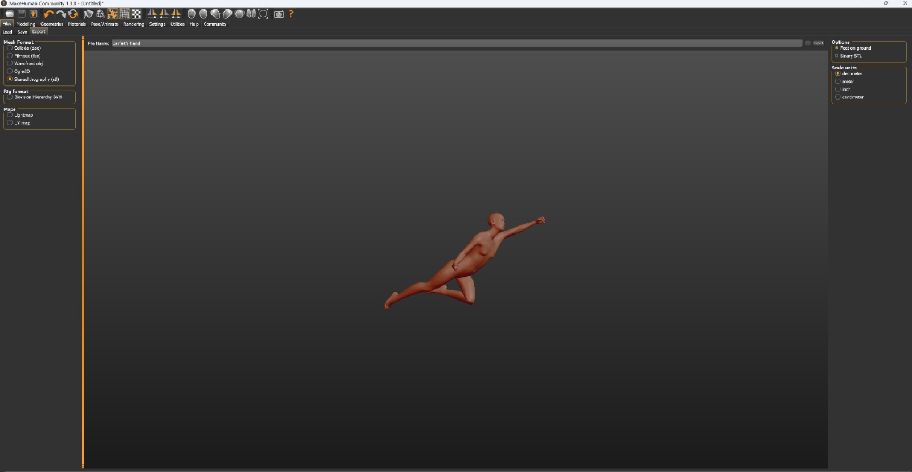Select Biovision Hierarchy BVH rig format
This screenshot has height=472, width=912.
point(10,97)
